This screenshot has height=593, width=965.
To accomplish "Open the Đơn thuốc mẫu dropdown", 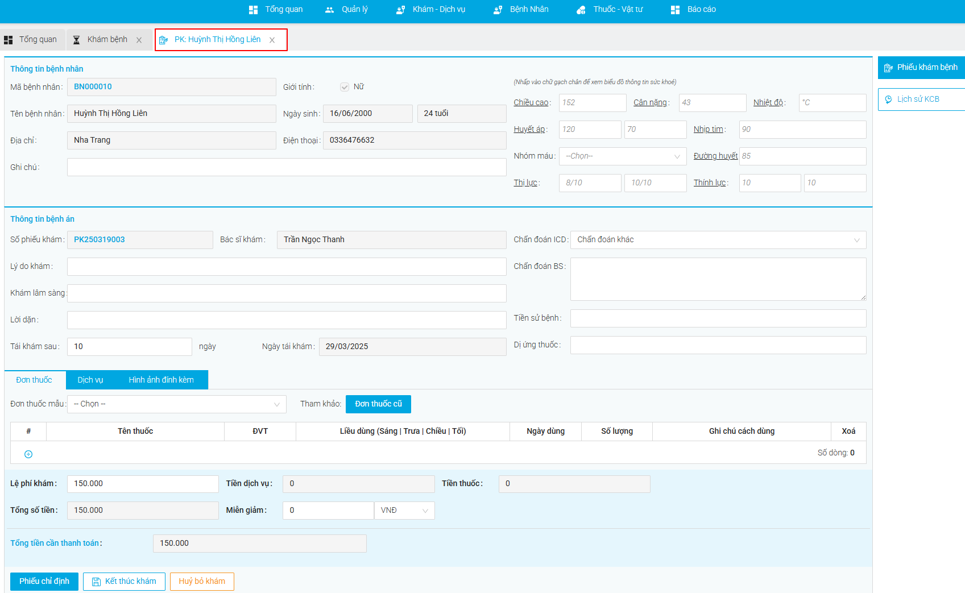I will point(177,404).
